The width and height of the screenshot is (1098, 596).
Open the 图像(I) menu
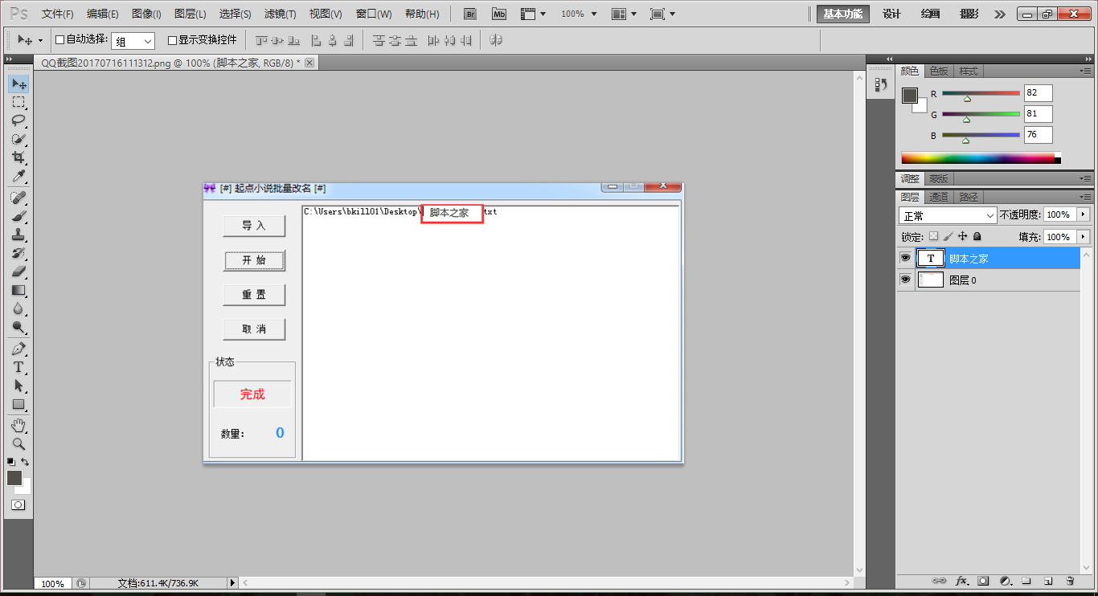146,14
